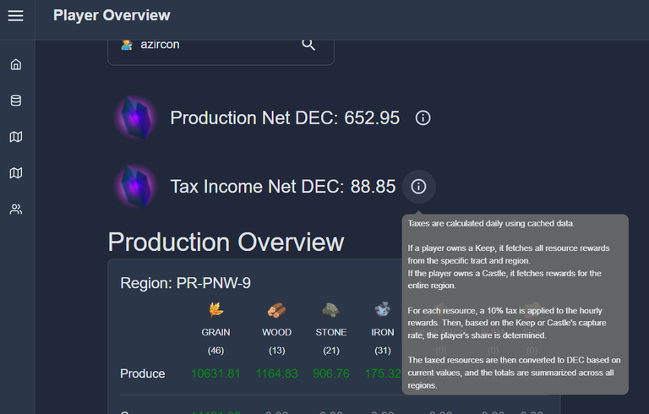Go to the home page icon
Screen dimensions: 649x414
16,64
